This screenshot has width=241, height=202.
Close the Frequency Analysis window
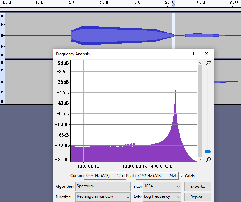pyautogui.click(x=207, y=54)
